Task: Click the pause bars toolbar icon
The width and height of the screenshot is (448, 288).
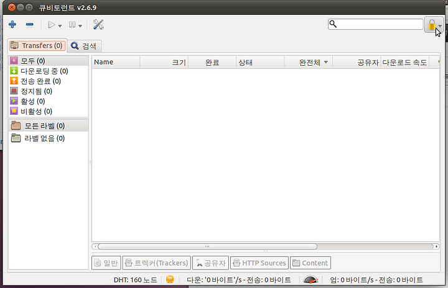Action: 72,25
